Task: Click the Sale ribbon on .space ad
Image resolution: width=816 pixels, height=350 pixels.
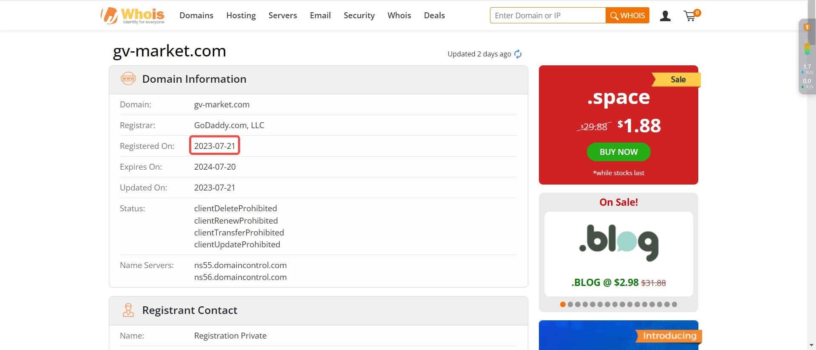Action: pos(677,79)
